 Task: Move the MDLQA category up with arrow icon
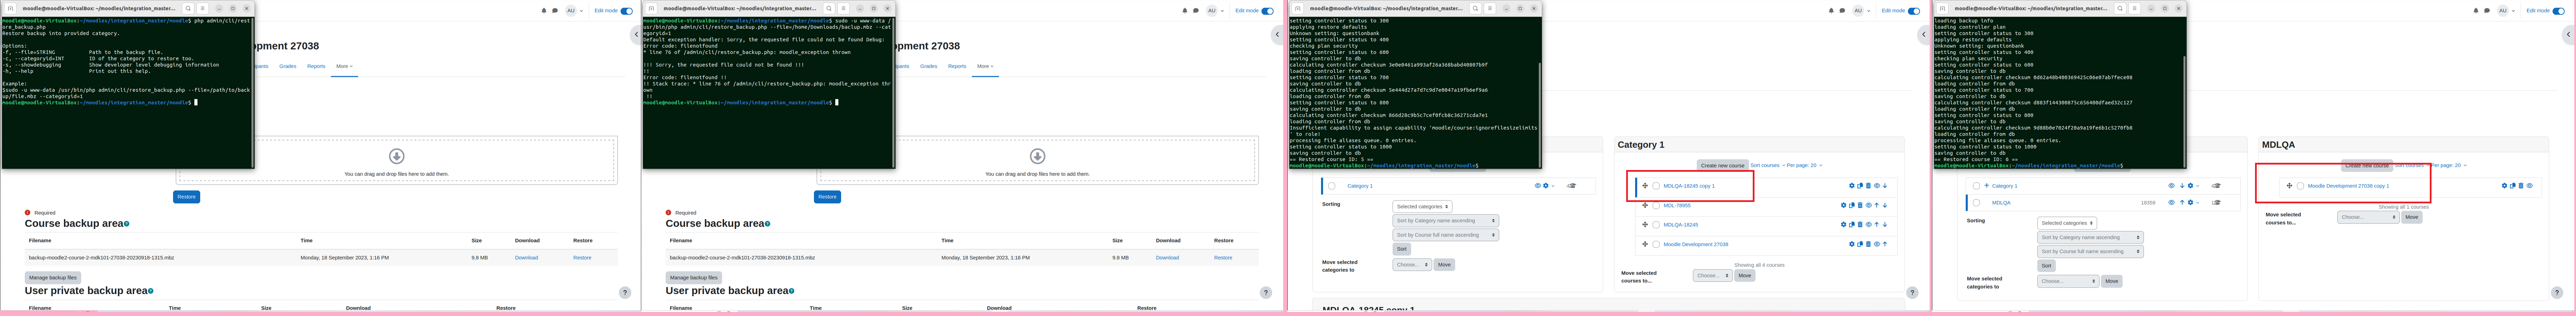[2182, 203]
